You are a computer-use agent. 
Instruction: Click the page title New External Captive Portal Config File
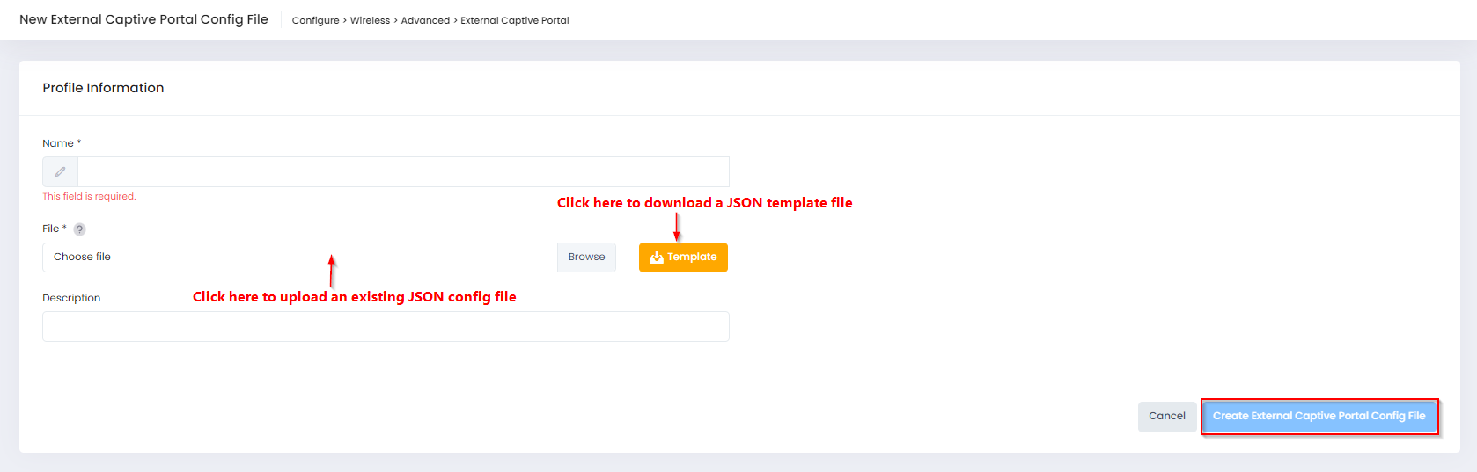click(143, 19)
